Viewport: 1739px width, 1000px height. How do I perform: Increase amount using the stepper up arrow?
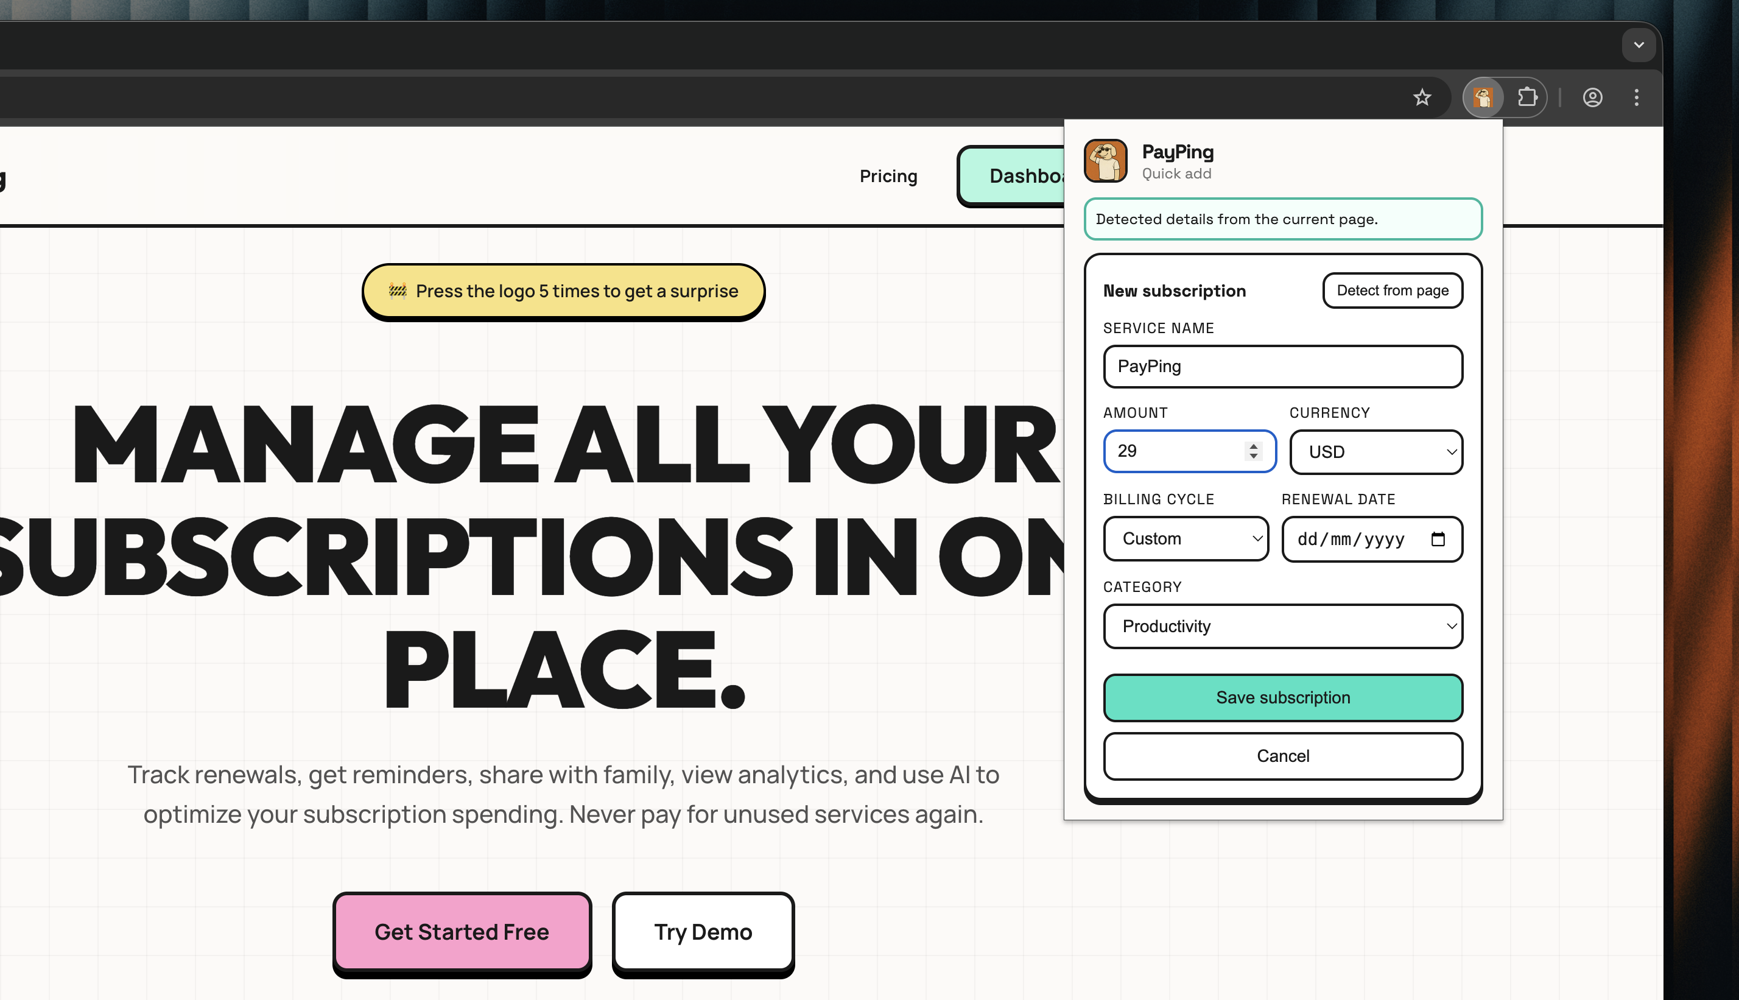pos(1254,446)
